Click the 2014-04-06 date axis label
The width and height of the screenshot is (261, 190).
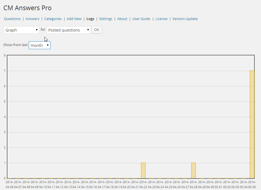10,185
